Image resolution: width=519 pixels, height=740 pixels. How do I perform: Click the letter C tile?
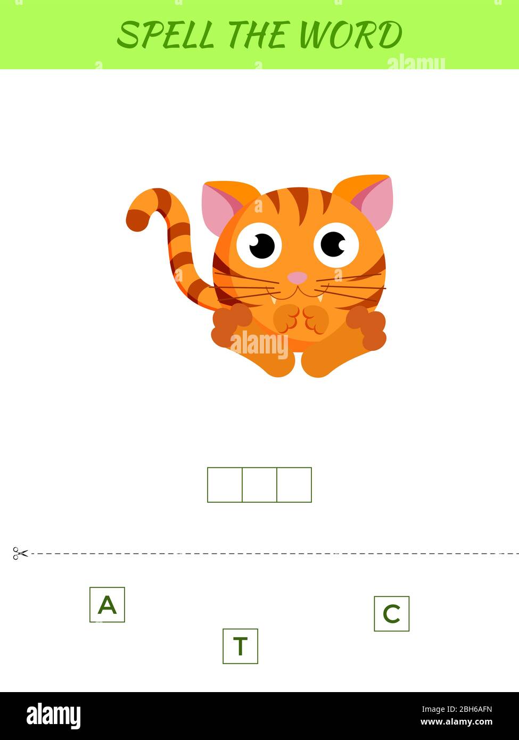pyautogui.click(x=392, y=614)
